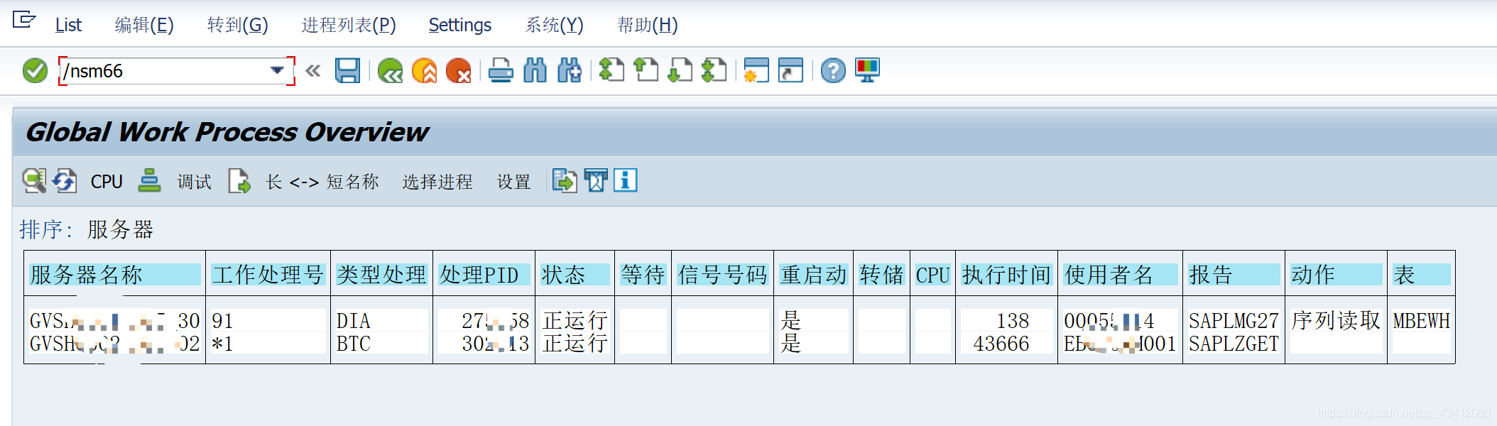Click the Generate Shortcut icon

(x=790, y=70)
